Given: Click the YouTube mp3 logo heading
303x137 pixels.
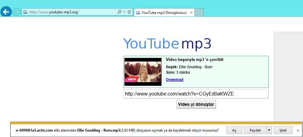Looking at the screenshot, I should click(x=167, y=44).
